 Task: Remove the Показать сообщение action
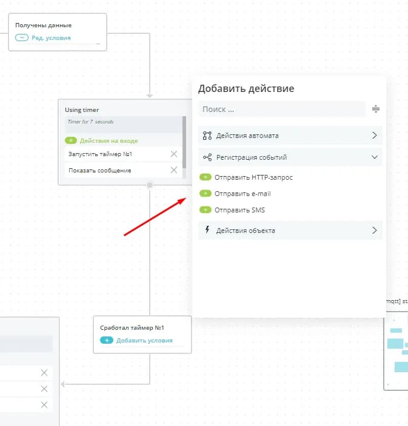[x=174, y=171]
